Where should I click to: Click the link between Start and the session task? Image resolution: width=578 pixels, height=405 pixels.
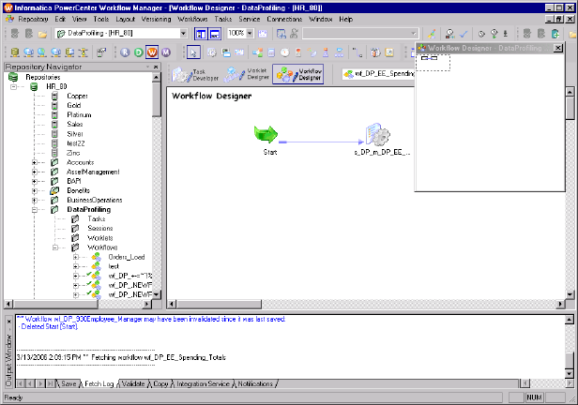coord(321,142)
